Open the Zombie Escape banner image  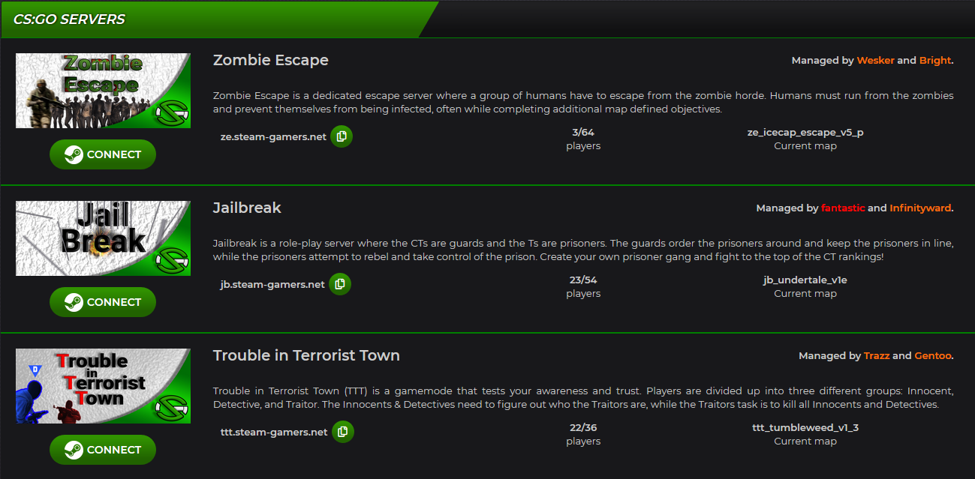pos(104,91)
